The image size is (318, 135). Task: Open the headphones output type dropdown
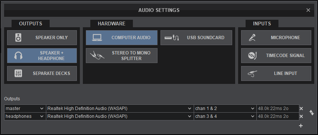click(x=25, y=116)
